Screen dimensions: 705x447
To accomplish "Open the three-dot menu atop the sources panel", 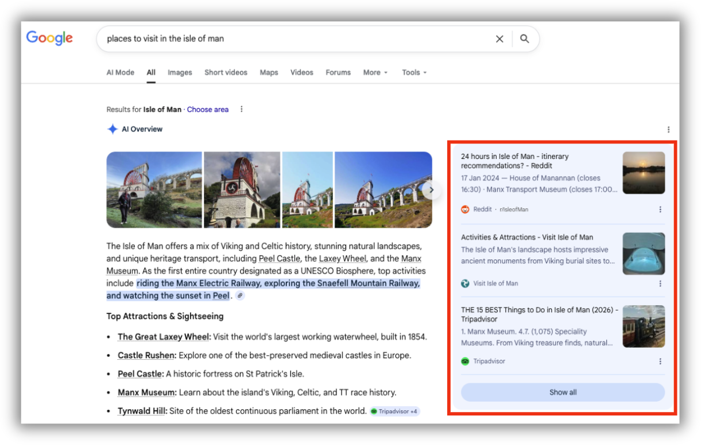I will coord(668,130).
